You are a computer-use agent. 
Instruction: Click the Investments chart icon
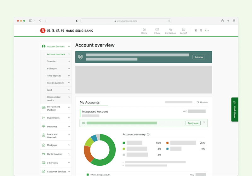[x=43, y=118]
